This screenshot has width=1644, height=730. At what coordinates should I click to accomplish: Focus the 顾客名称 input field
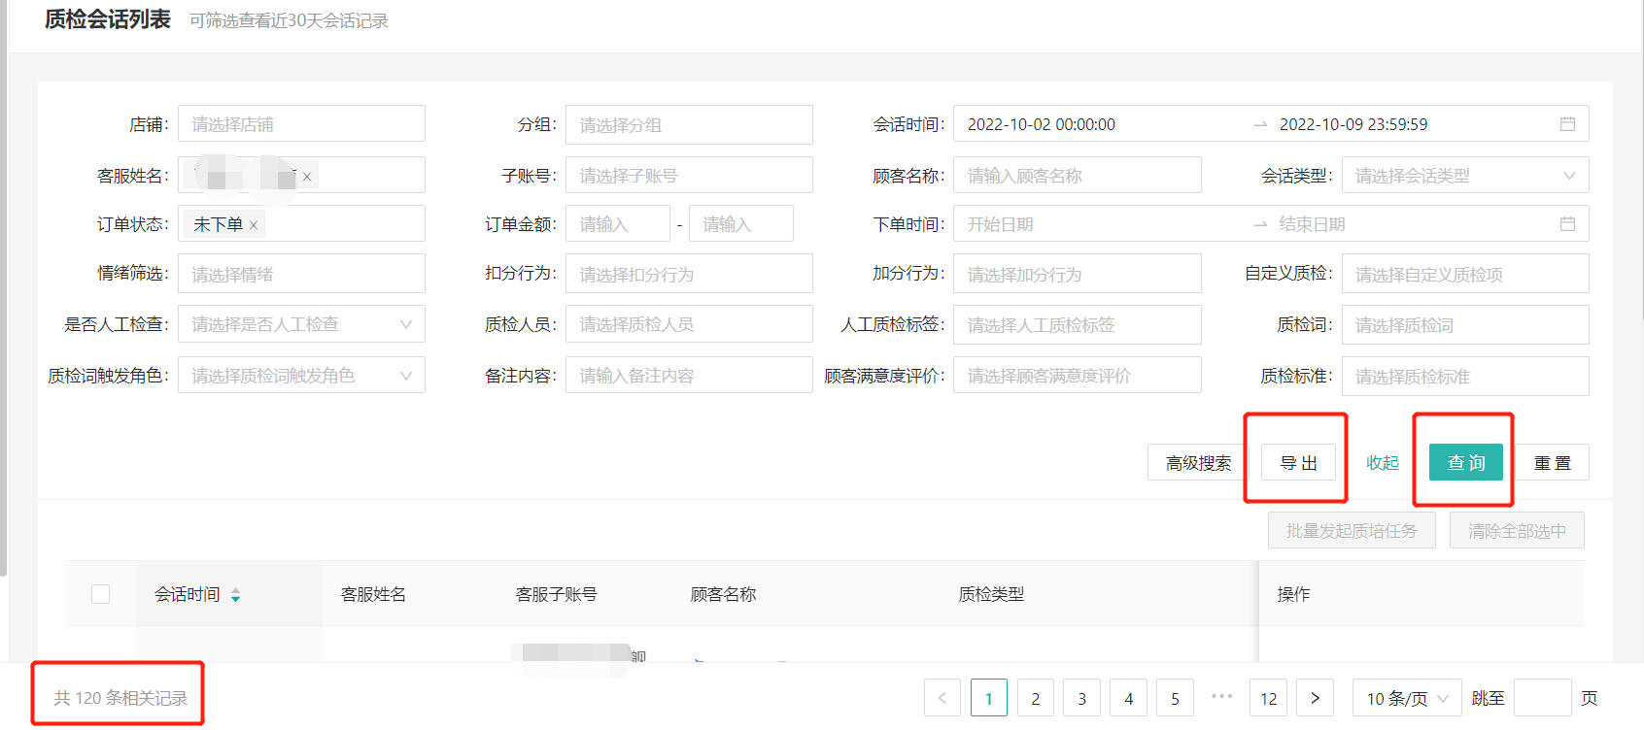pyautogui.click(x=1077, y=176)
